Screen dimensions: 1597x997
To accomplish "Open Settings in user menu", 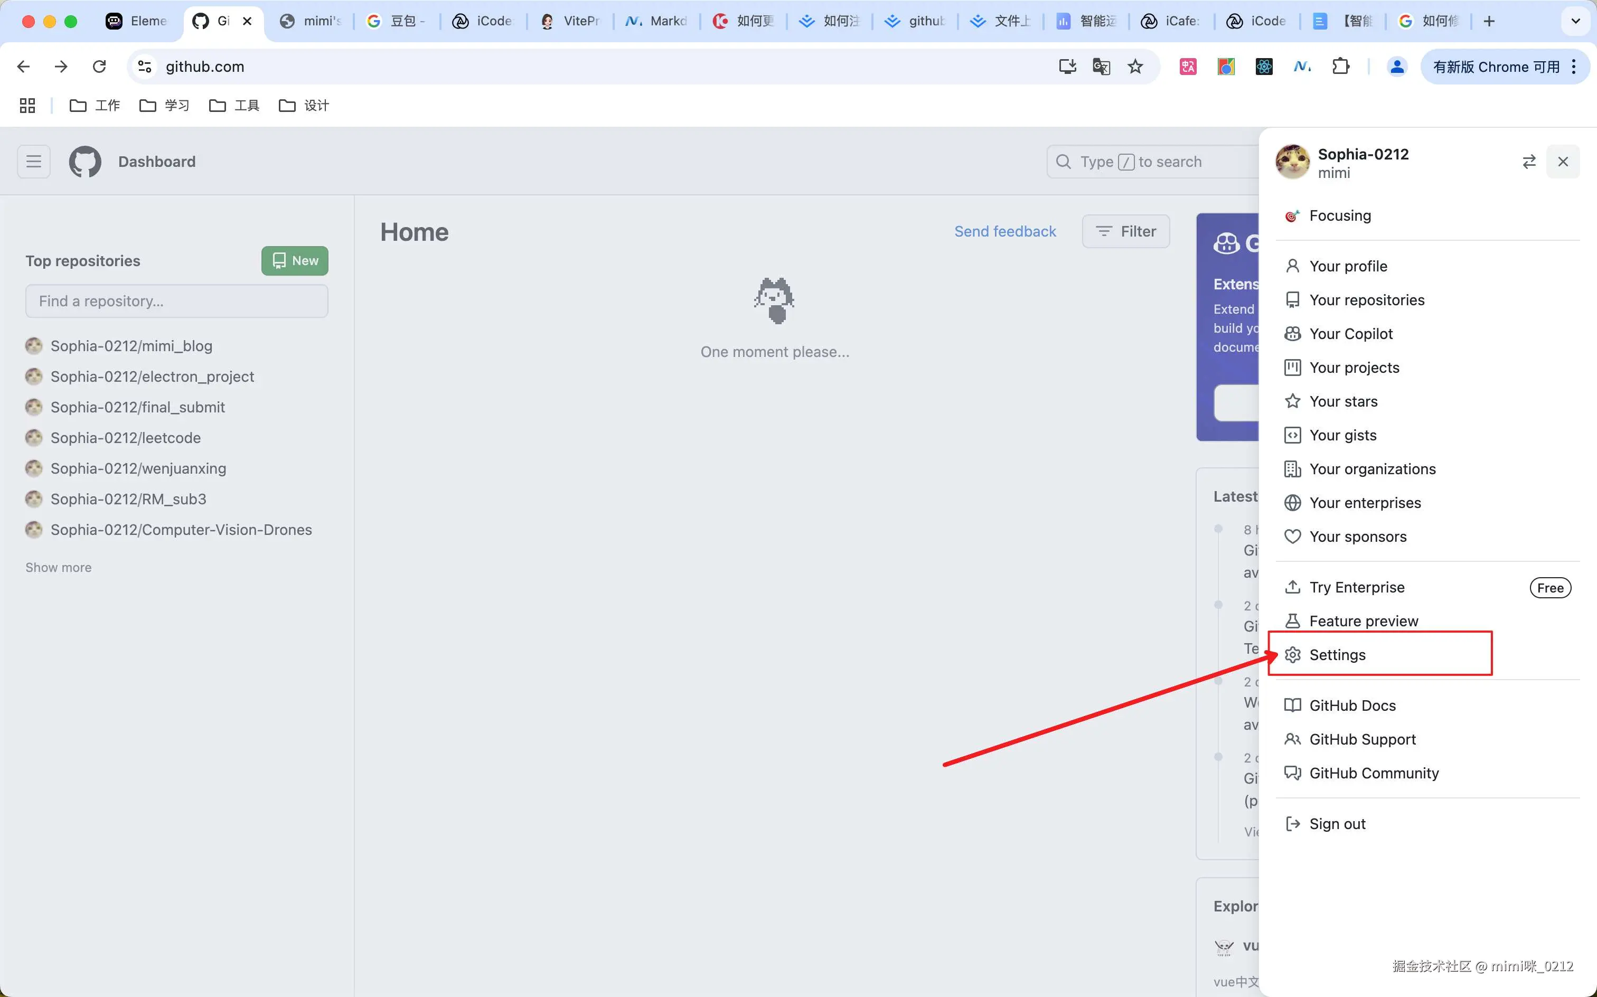I will point(1337,655).
